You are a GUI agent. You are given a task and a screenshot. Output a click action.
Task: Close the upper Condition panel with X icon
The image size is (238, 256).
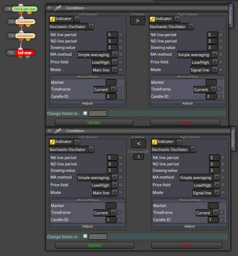click(x=50, y=8)
